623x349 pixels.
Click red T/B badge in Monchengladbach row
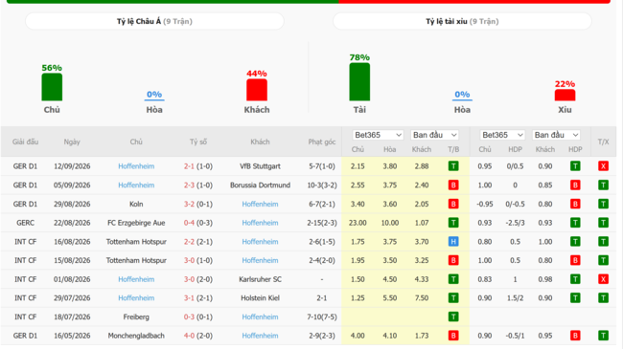click(x=453, y=336)
